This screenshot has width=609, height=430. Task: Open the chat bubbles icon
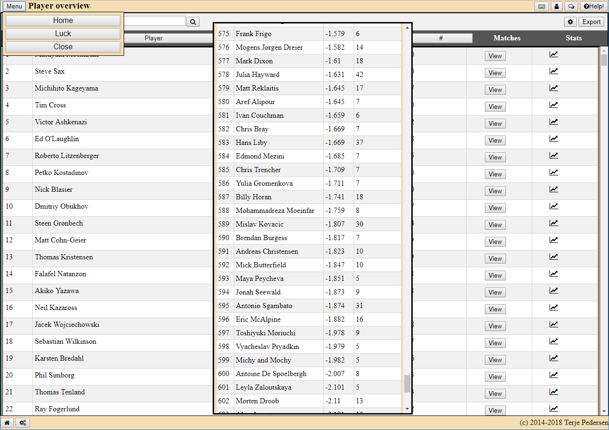(571, 7)
